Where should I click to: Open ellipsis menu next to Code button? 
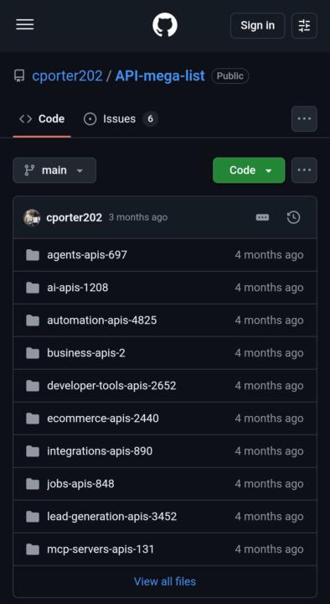304,169
